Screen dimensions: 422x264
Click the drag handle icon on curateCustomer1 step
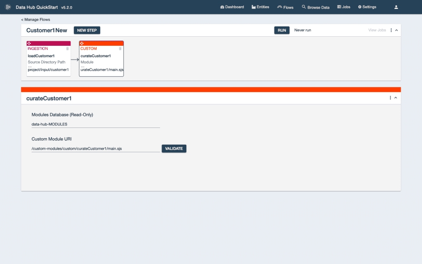82,43
